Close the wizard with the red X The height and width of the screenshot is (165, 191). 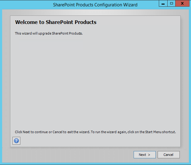click(182, 3)
